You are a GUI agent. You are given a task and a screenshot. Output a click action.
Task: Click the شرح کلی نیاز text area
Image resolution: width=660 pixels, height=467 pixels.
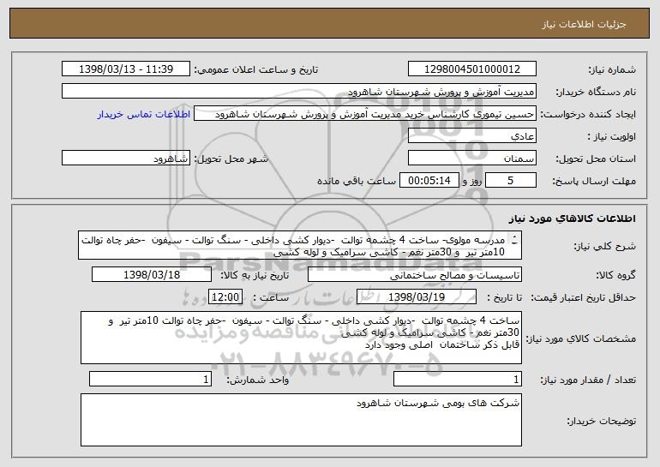click(x=300, y=245)
